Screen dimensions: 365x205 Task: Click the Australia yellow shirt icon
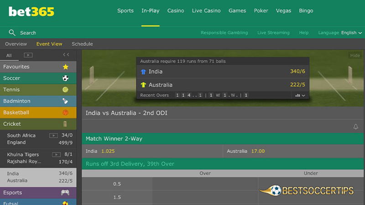(x=143, y=85)
